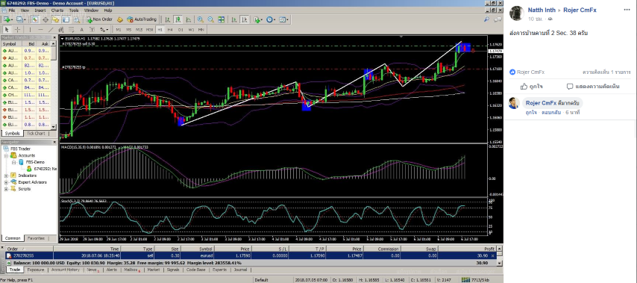Expand the Scripts tree node
The height and width of the screenshot is (283, 637).
[6, 189]
